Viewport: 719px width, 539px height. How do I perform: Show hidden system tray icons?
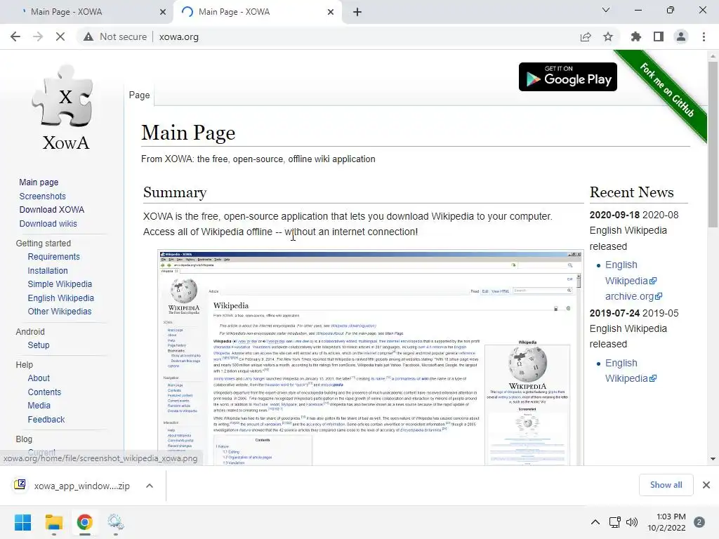click(595, 522)
